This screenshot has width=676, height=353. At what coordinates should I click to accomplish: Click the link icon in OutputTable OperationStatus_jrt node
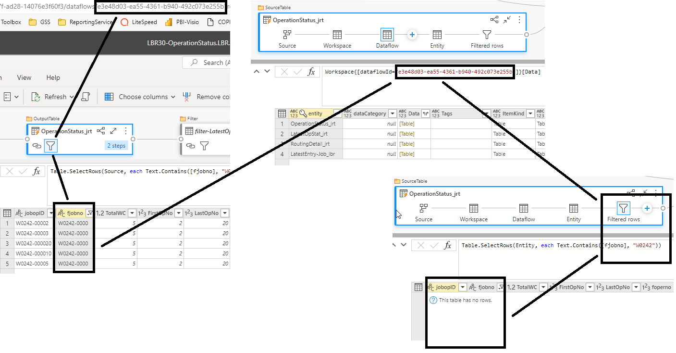coord(37,146)
